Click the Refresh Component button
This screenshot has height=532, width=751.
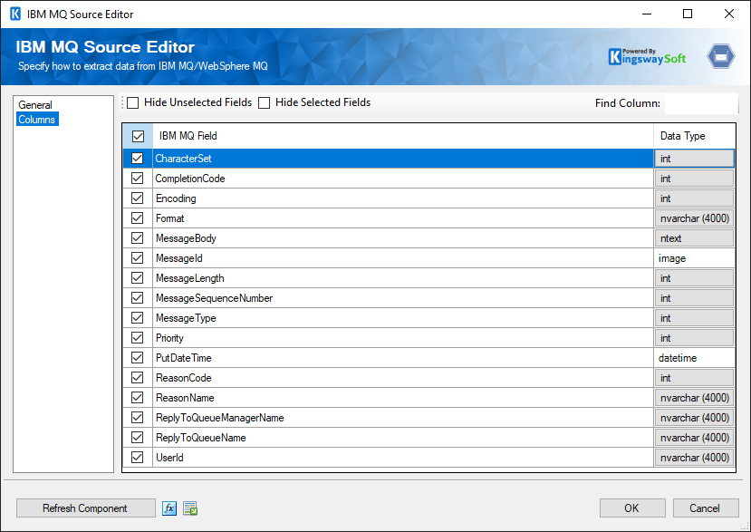(x=85, y=508)
